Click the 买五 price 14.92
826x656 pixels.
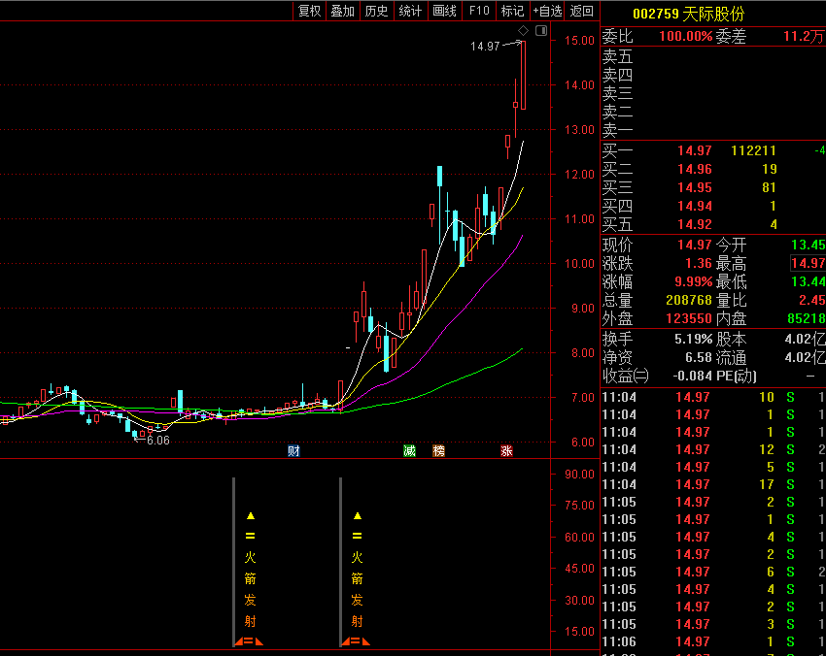(x=694, y=224)
